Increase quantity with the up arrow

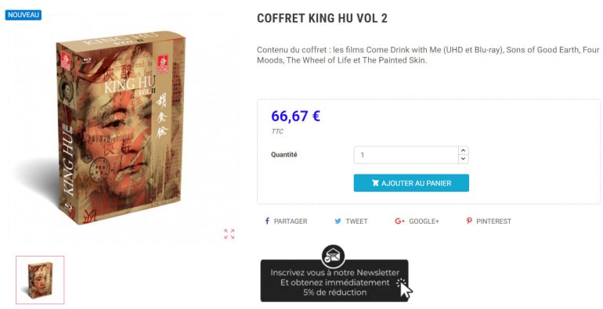click(x=464, y=151)
